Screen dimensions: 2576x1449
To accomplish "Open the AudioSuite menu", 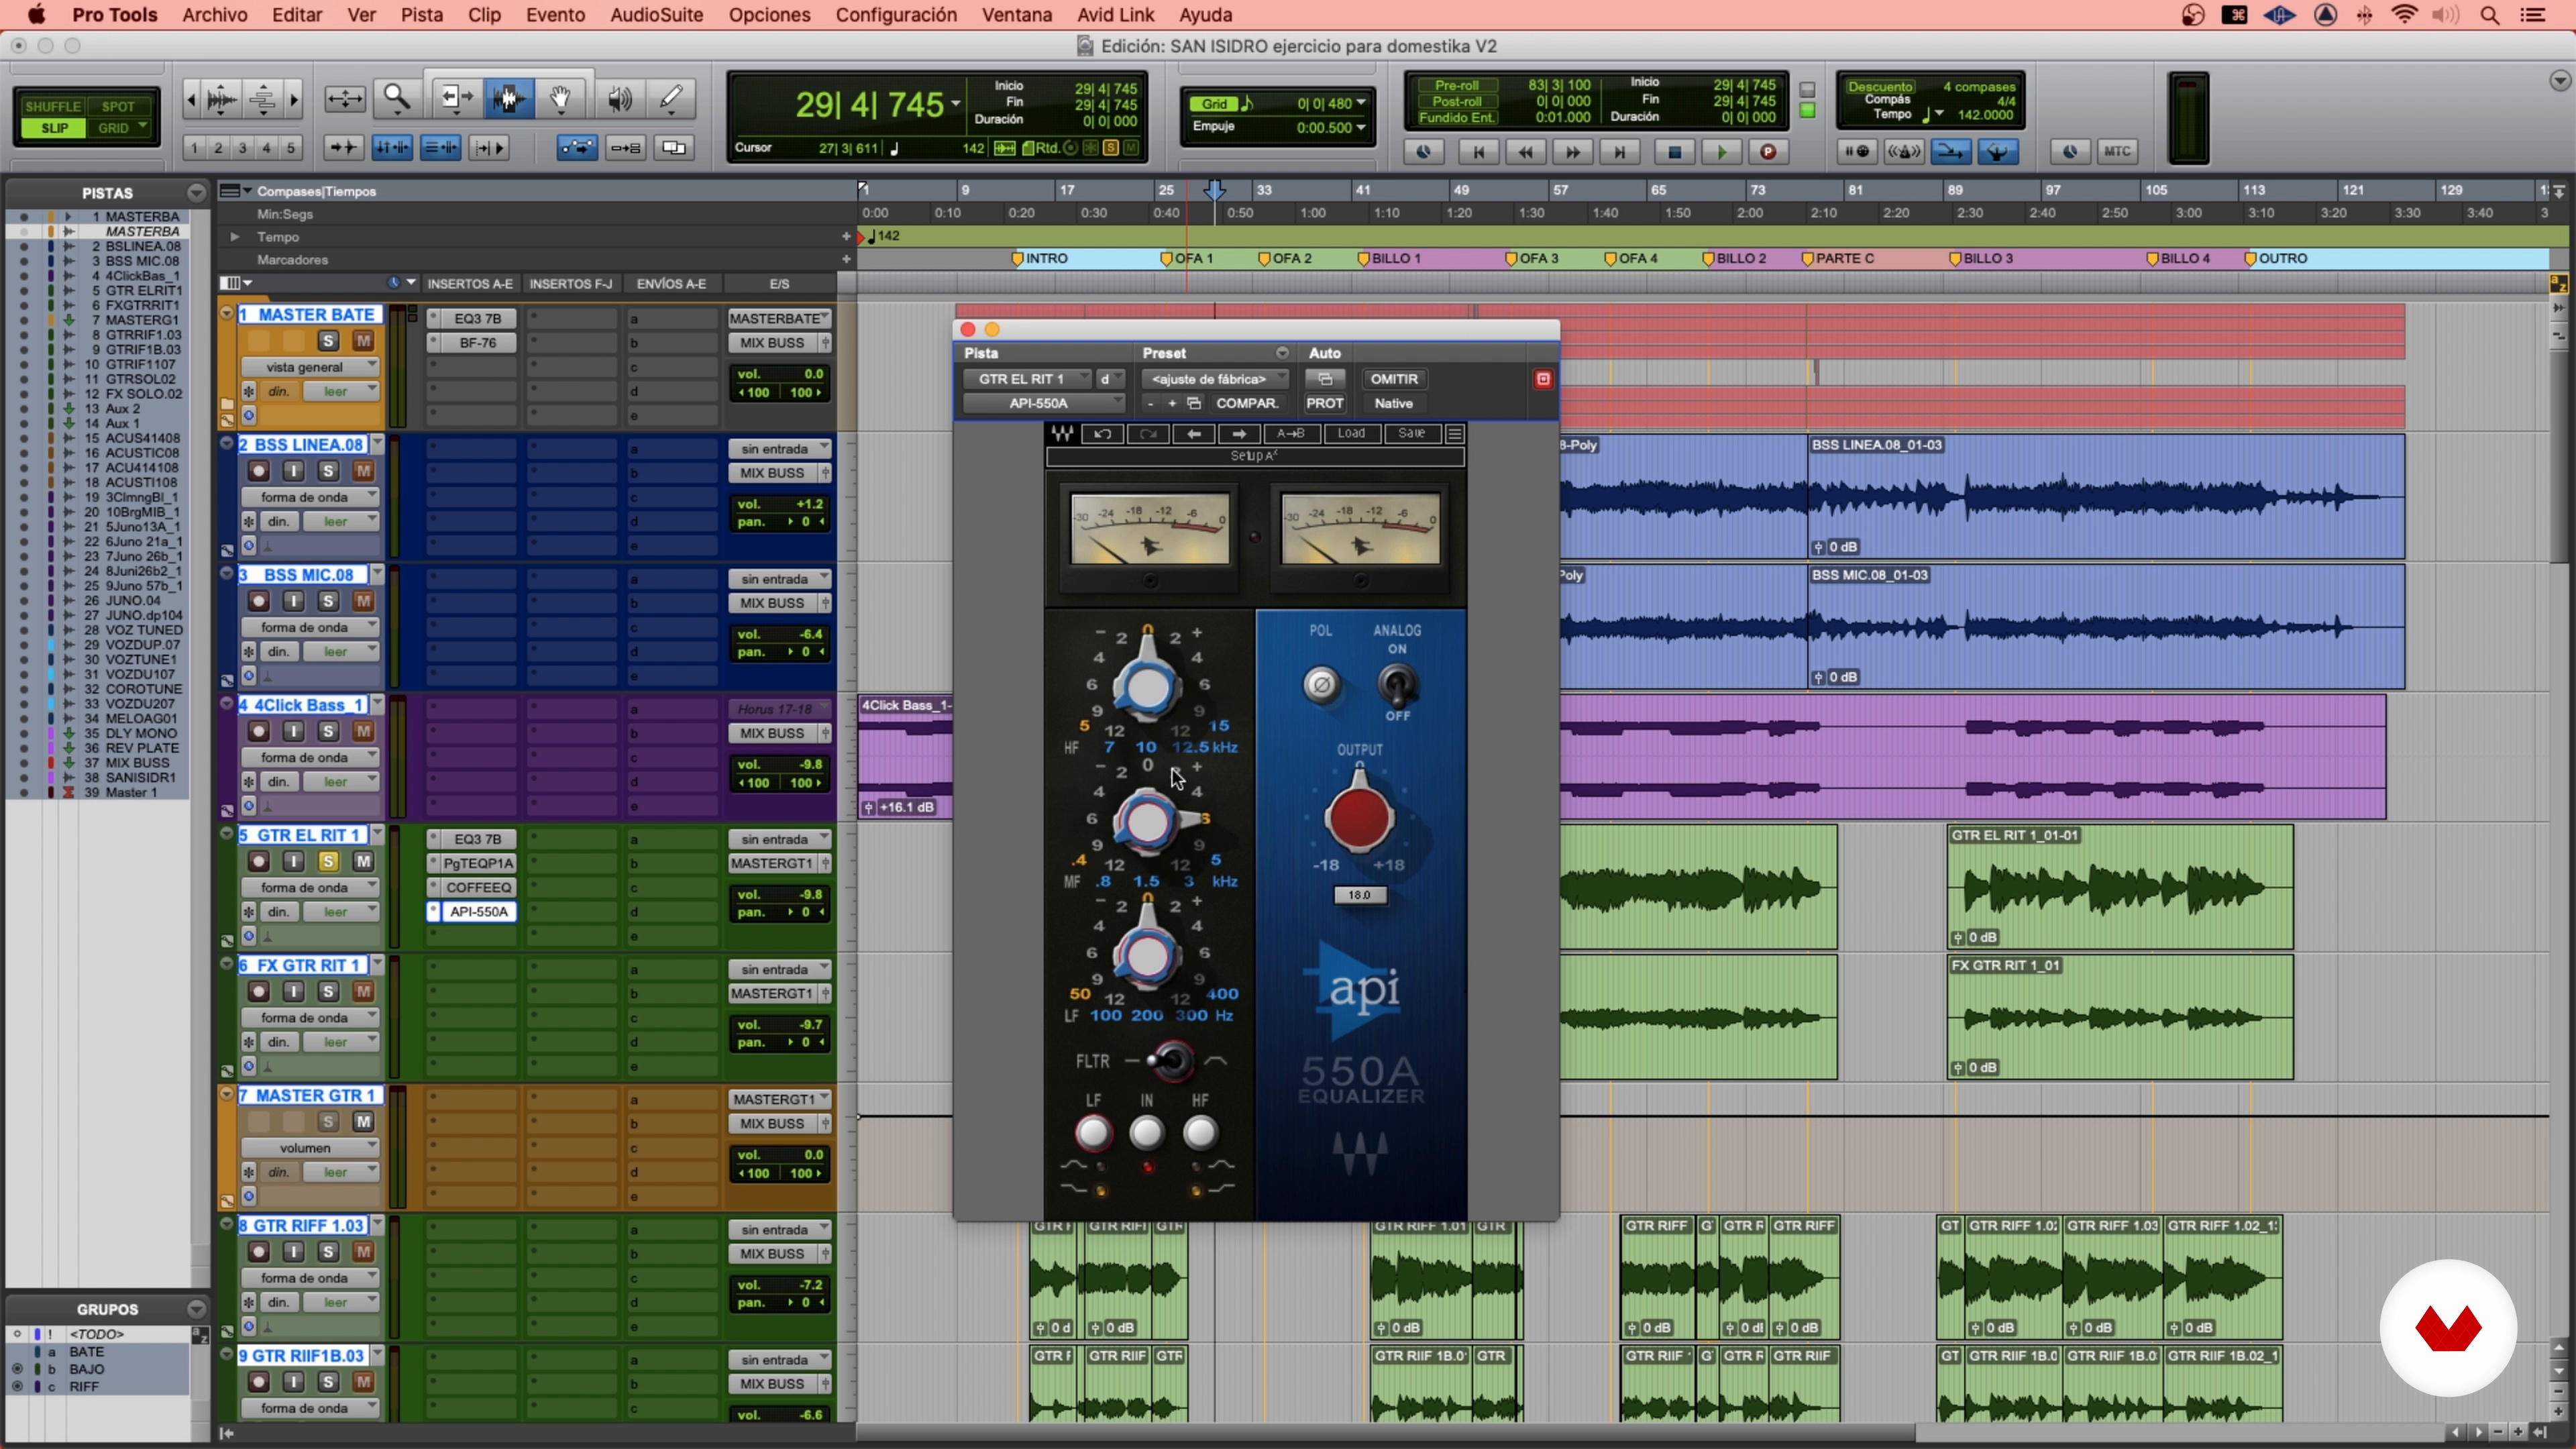I will [x=656, y=15].
